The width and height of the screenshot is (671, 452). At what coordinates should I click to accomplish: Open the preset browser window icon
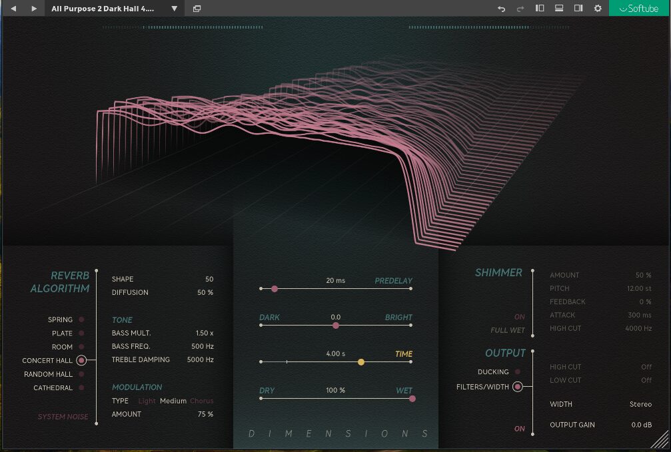tap(197, 9)
